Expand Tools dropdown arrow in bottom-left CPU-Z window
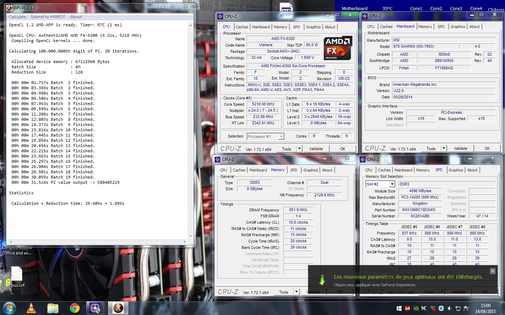The width and height of the screenshot is (505, 315). tap(296, 292)
